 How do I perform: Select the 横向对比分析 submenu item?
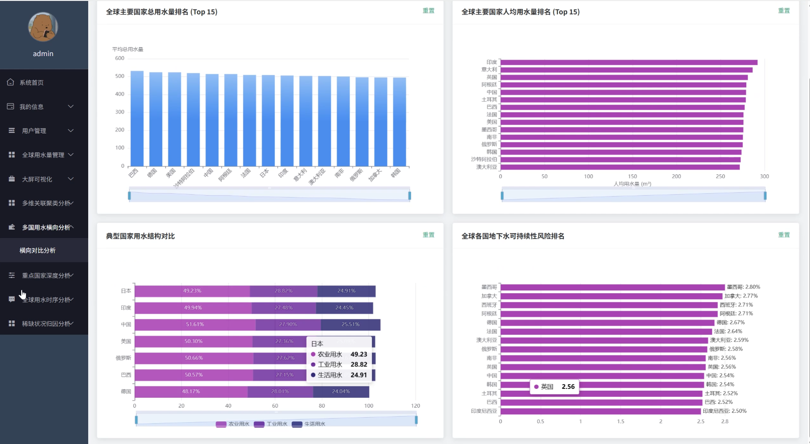(44, 250)
